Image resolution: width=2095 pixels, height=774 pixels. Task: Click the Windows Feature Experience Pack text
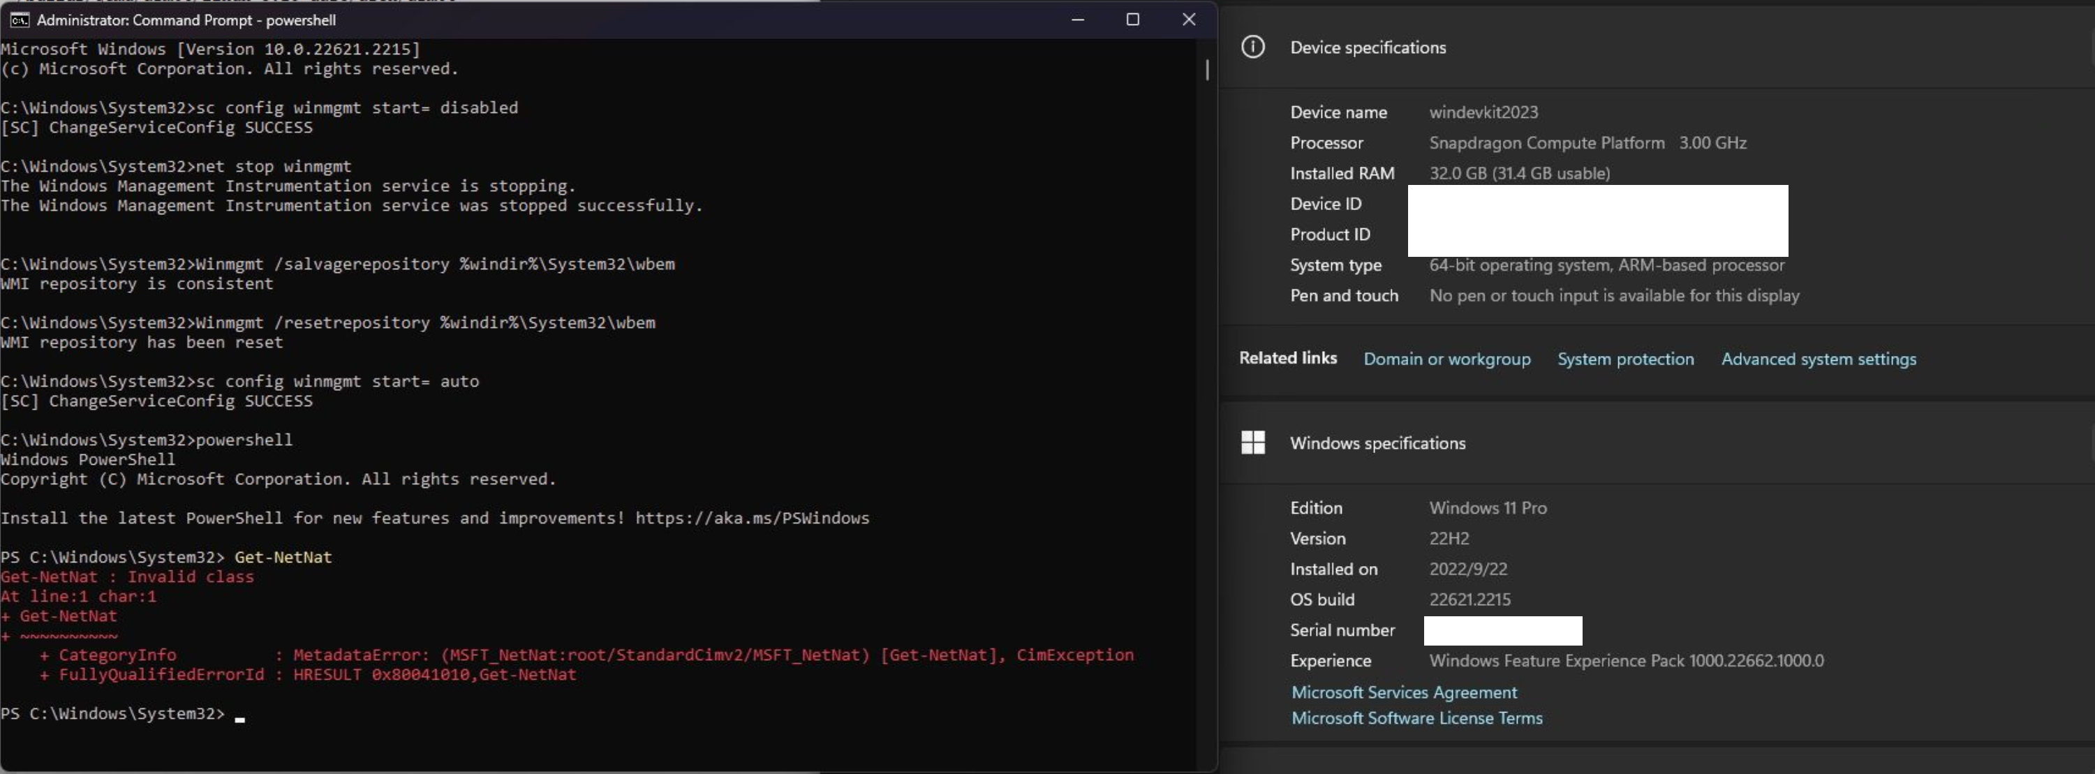coord(1627,661)
